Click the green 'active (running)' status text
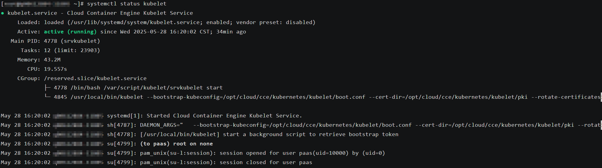The image size is (602, 168). 70,32
